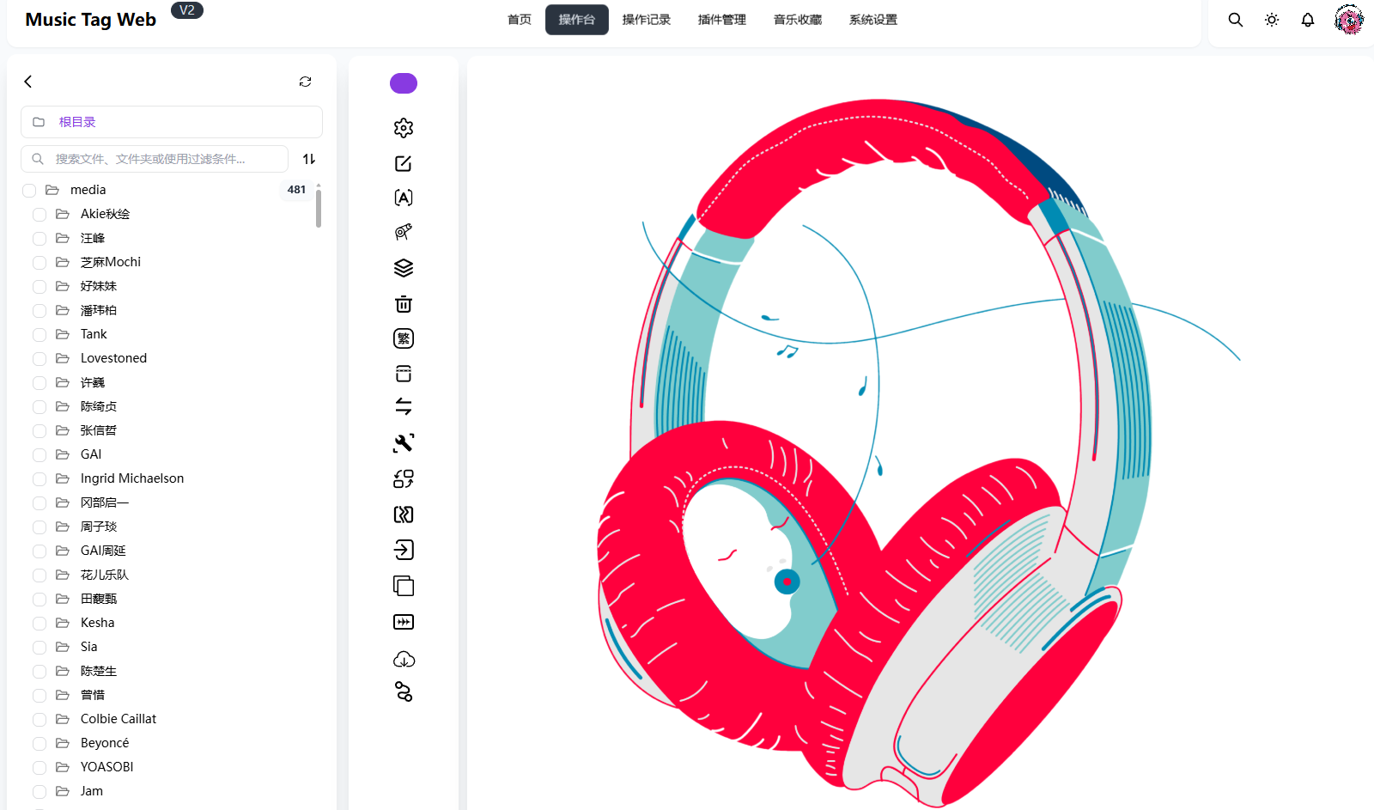Viewport: 1374px width, 810px height.
Task: Open the 周子琰 folder
Action: pyautogui.click(x=99, y=527)
